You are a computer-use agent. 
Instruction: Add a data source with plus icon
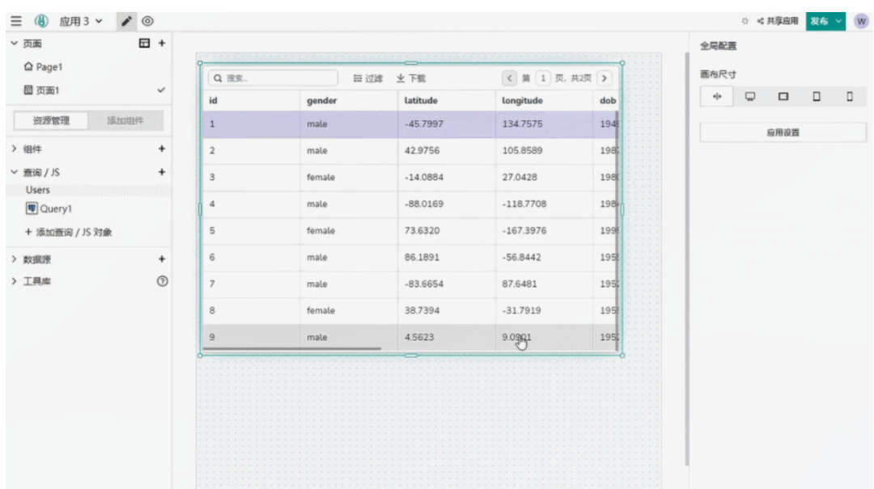click(162, 259)
